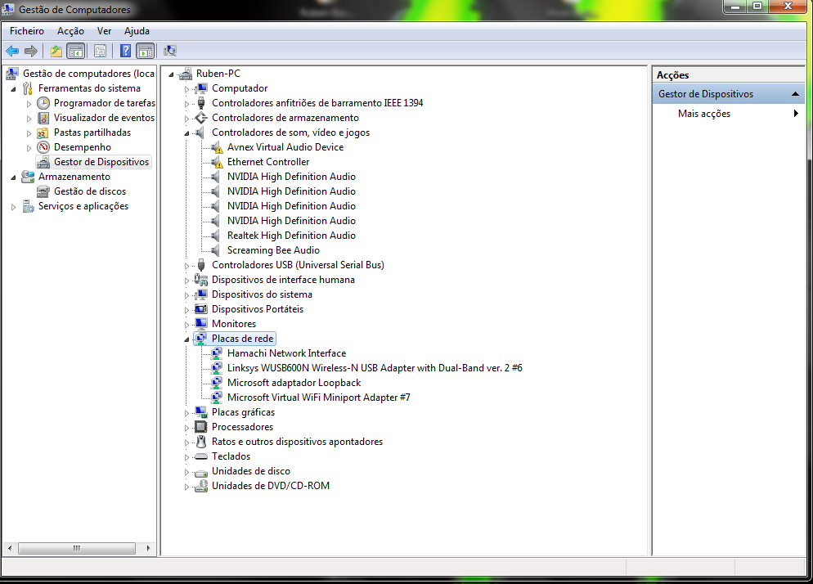This screenshot has height=584, width=813.
Task: Select Hamachi Network Interface adapter
Action: tap(286, 353)
